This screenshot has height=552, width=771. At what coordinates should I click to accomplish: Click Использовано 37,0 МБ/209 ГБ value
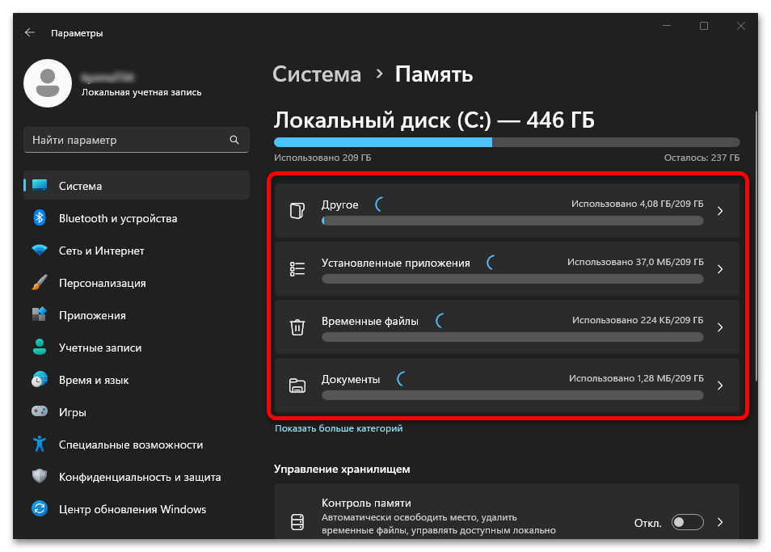click(x=635, y=262)
